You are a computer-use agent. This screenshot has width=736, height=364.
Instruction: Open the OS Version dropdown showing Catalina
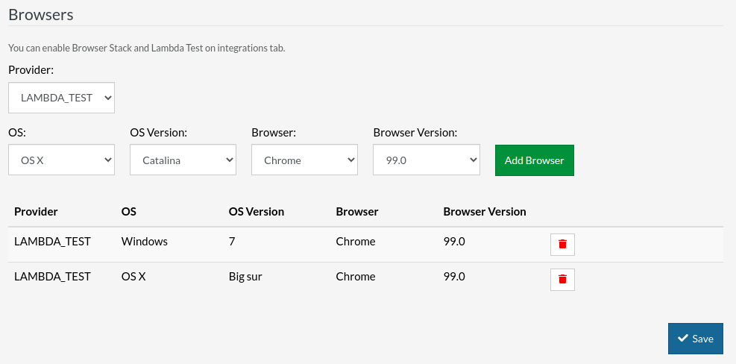tap(183, 160)
